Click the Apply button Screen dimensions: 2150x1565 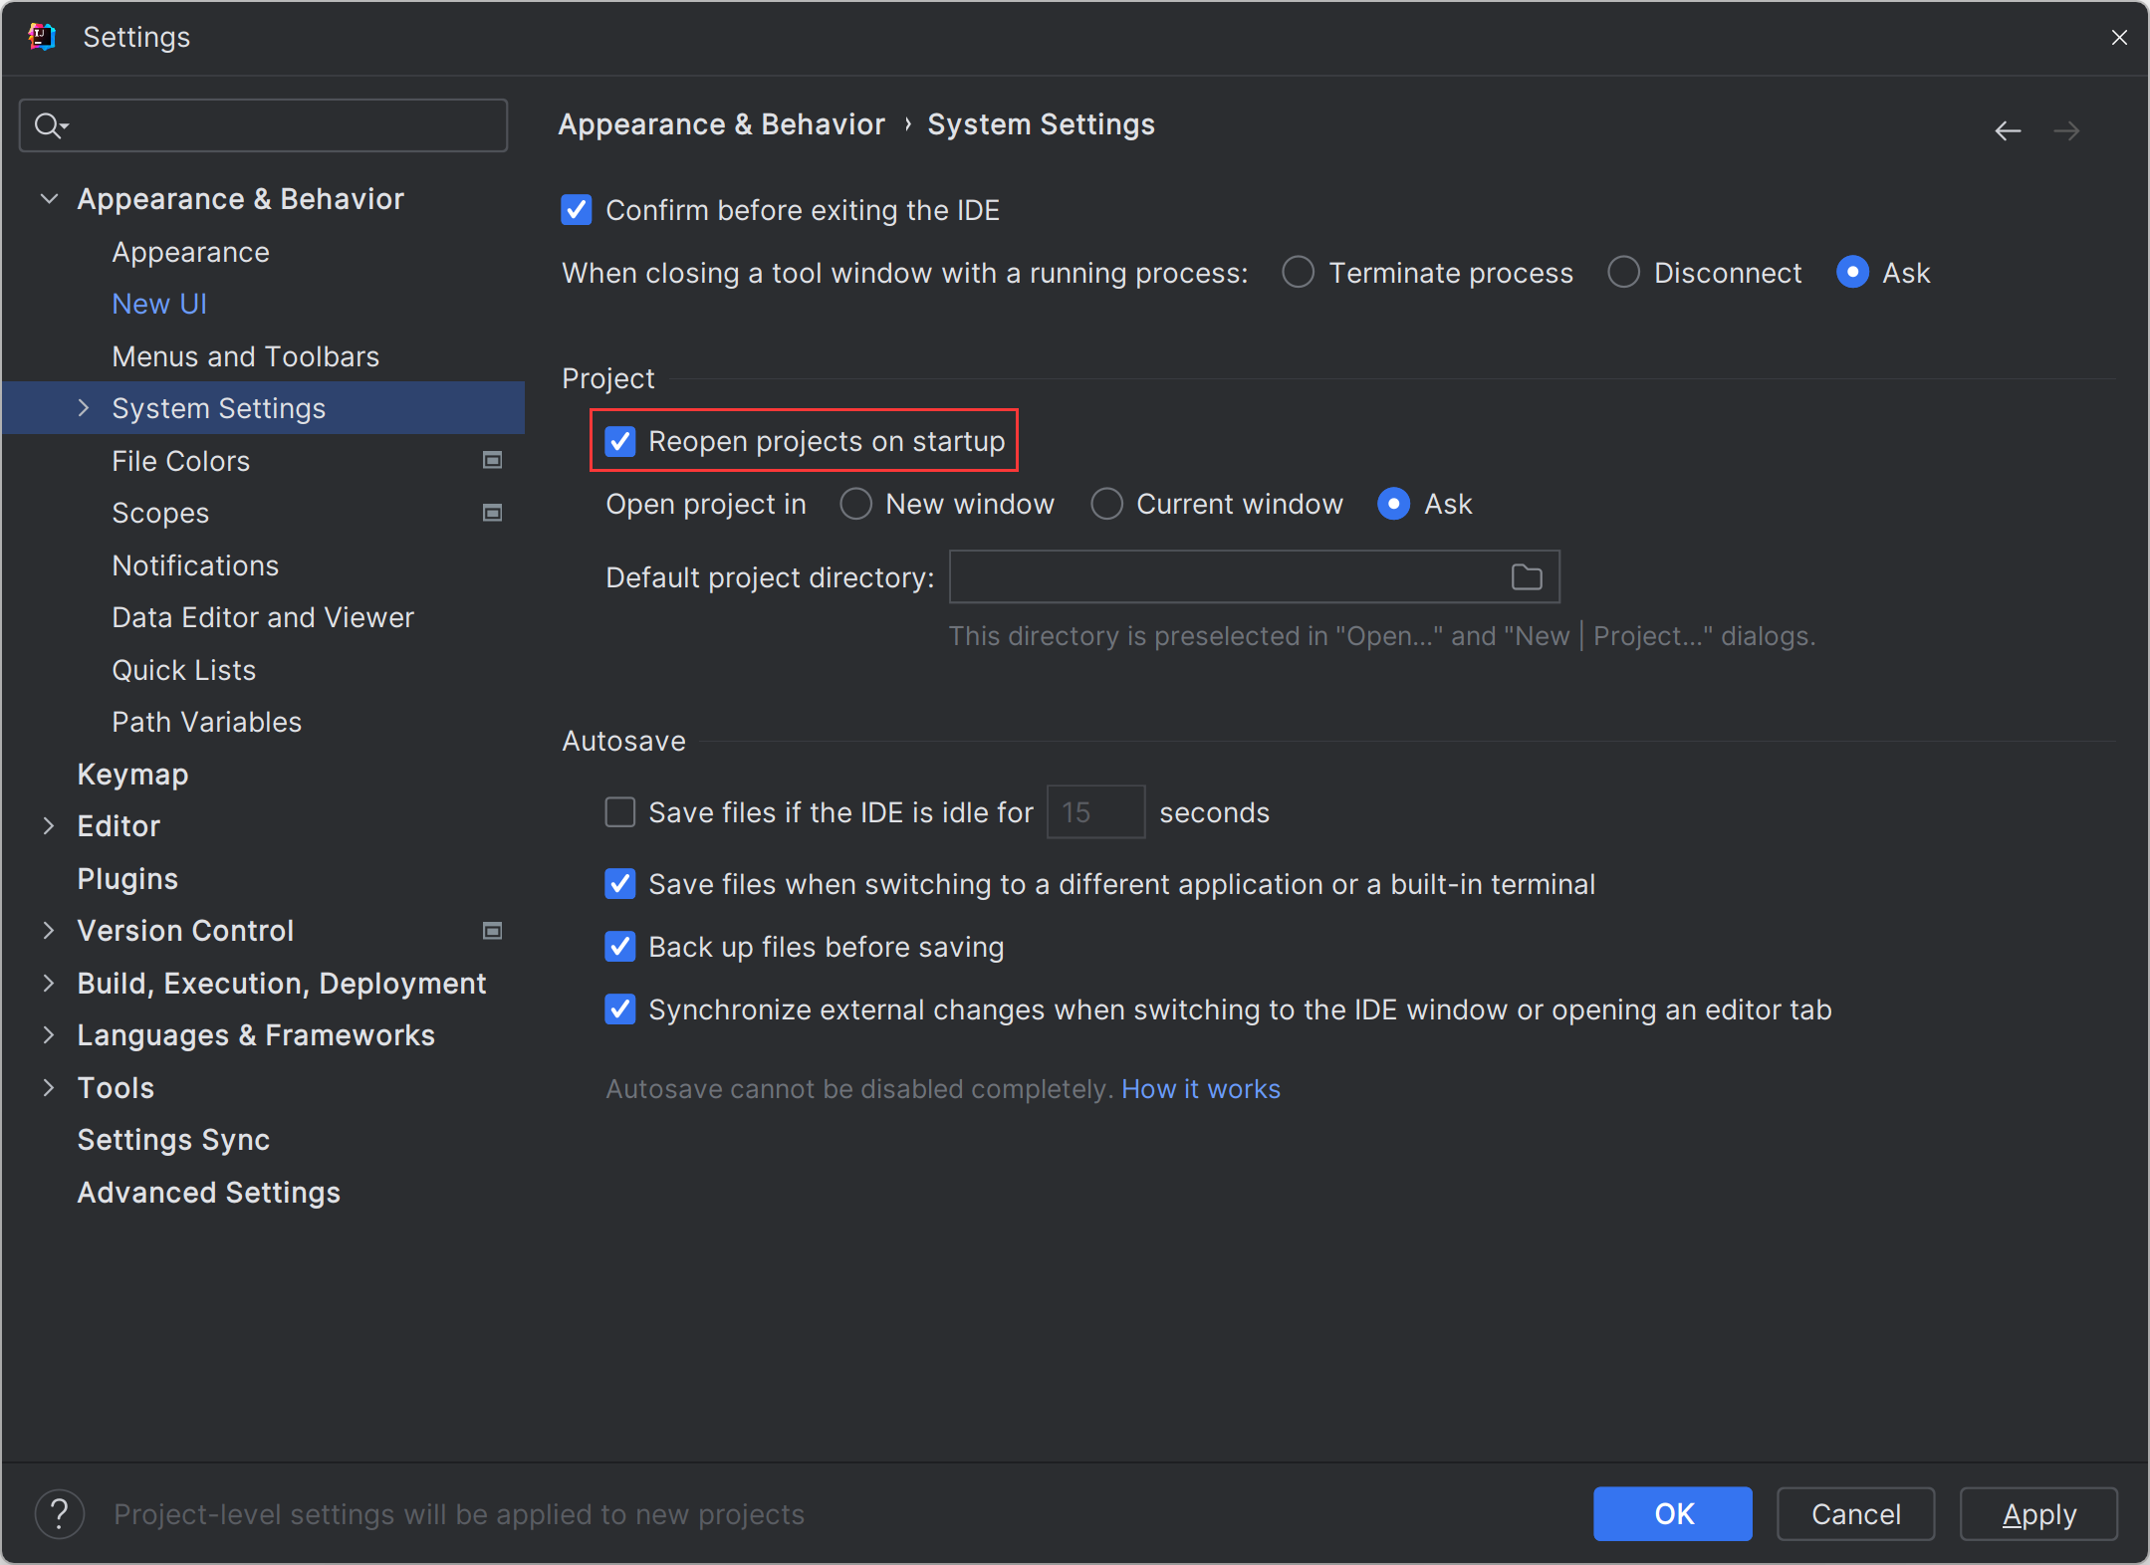point(2038,1514)
